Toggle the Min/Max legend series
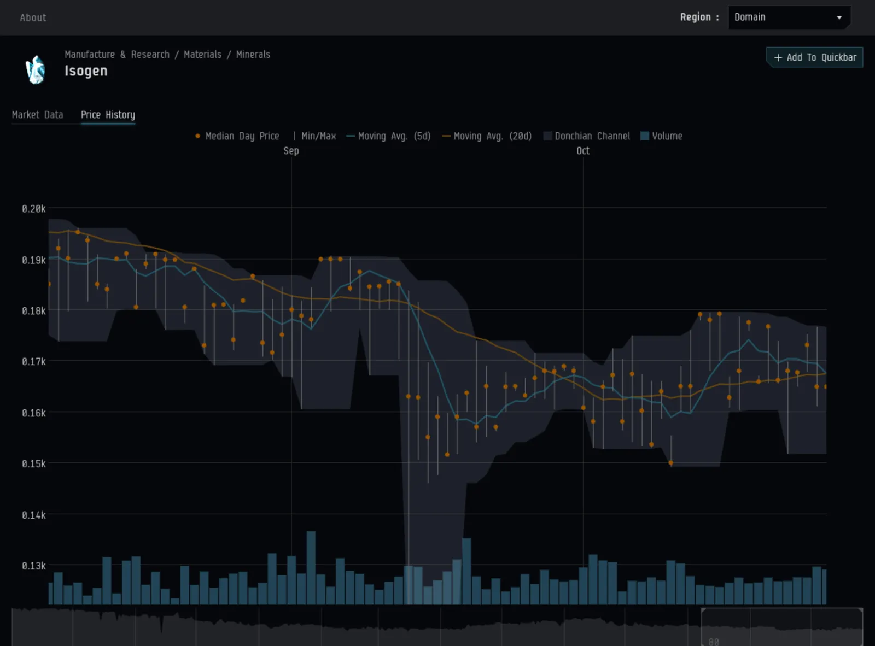Image resolution: width=875 pixels, height=646 pixels. (x=314, y=136)
